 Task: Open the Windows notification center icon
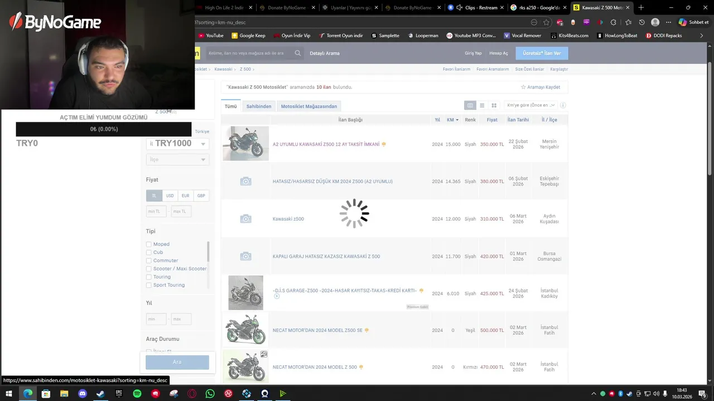tap(703, 394)
